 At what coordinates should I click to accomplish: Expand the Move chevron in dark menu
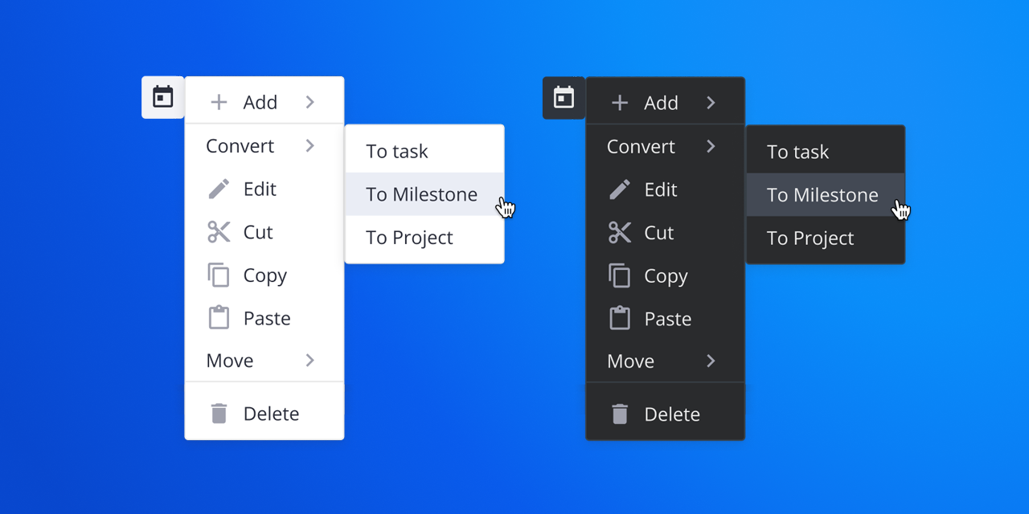[711, 361]
